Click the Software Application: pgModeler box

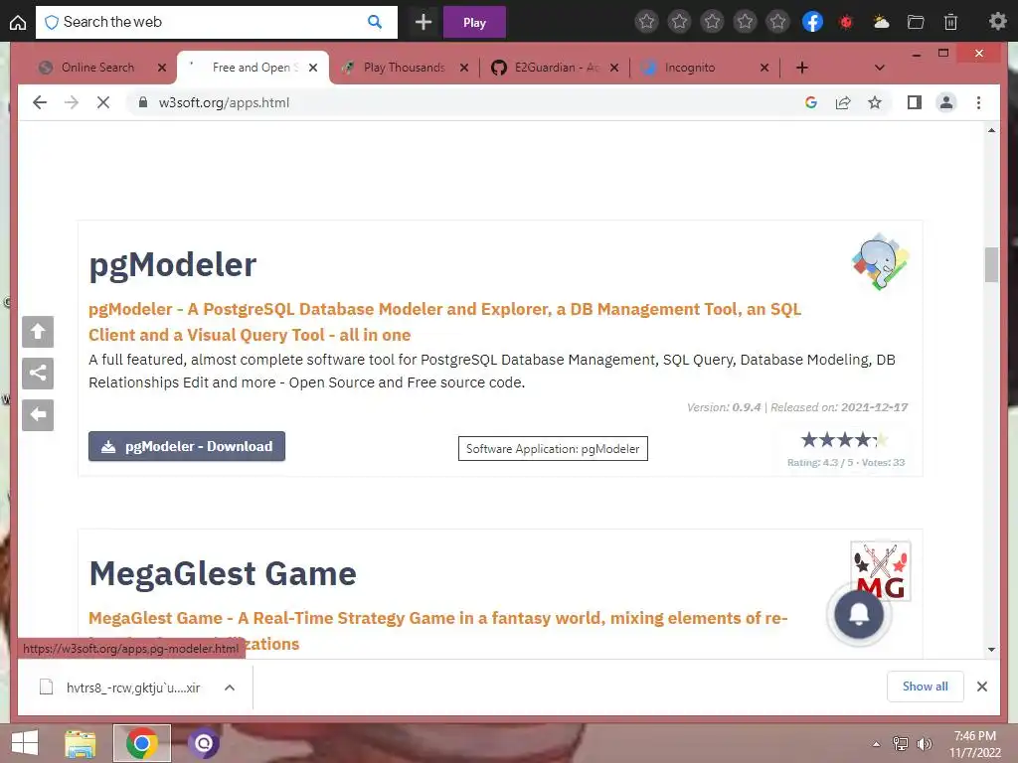(553, 449)
